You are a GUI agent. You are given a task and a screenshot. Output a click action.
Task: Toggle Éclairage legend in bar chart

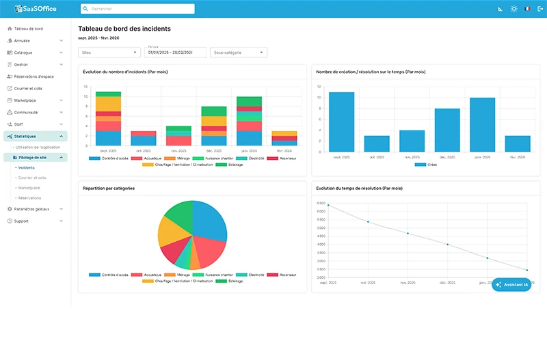point(229,165)
